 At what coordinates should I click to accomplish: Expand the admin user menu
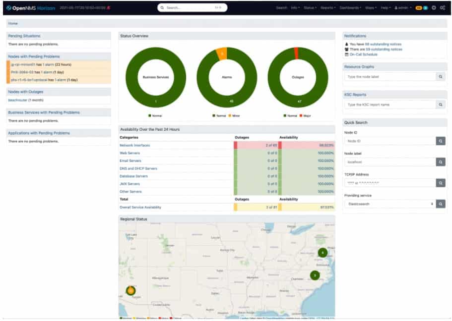(x=403, y=8)
